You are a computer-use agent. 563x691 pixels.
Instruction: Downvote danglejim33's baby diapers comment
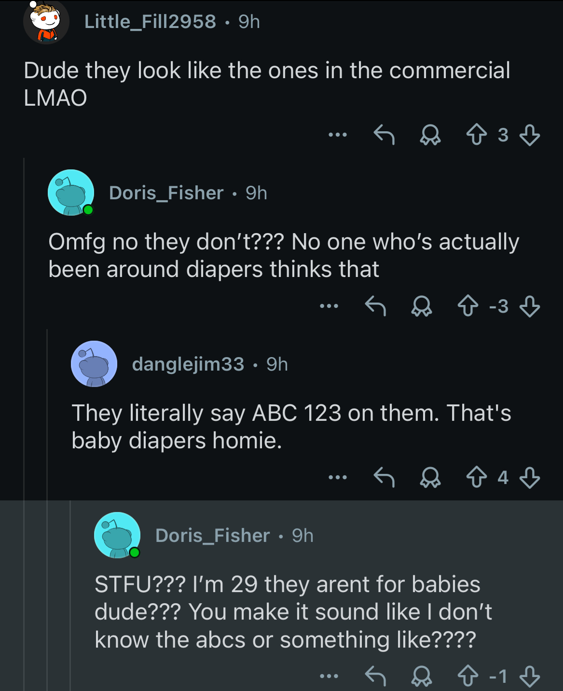tap(529, 477)
